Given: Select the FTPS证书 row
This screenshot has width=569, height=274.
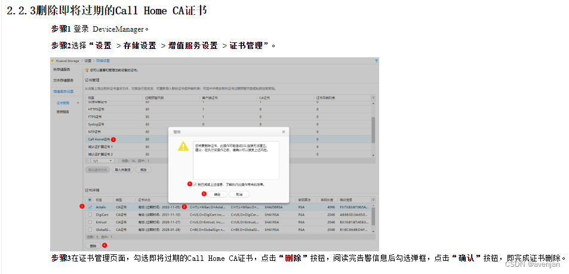Looking at the screenshot, I should [x=228, y=117].
